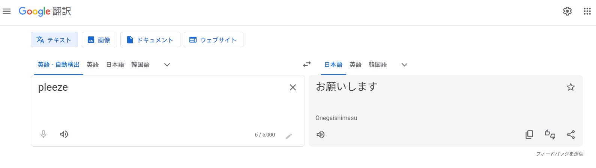This screenshot has height=168, width=596.
Task: Expand the target language list
Action: click(404, 65)
